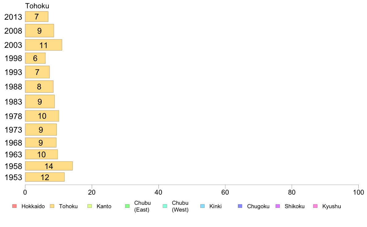Click the Tohoku chart title

pos(37,6)
